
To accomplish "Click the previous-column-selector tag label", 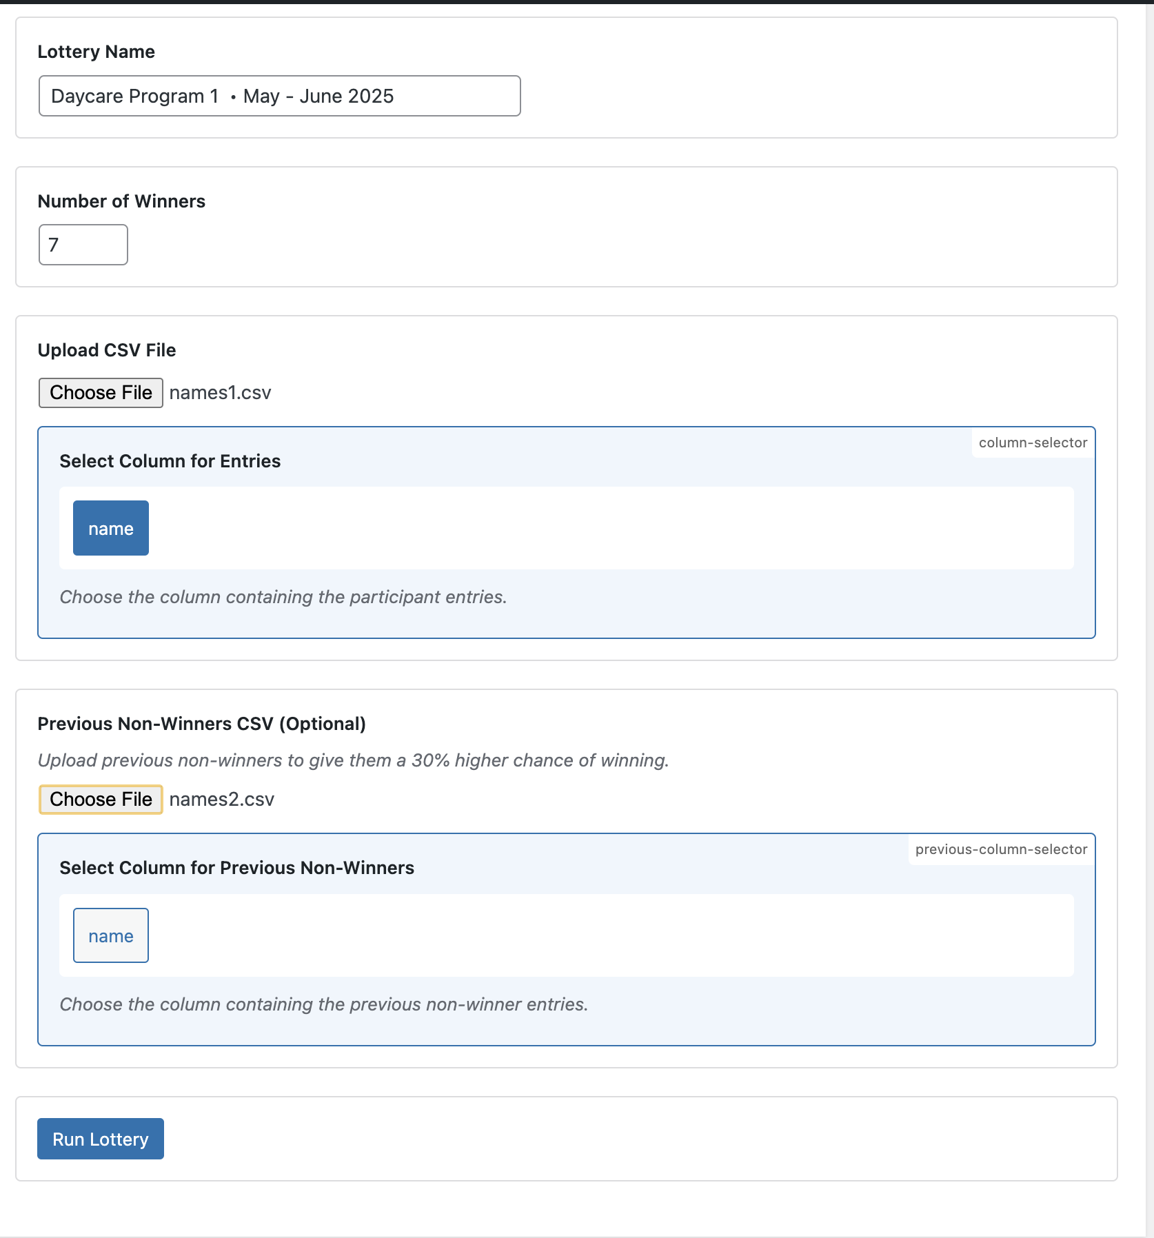I will 1001,849.
